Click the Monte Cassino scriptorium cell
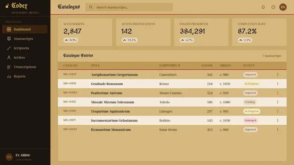 [171, 93]
